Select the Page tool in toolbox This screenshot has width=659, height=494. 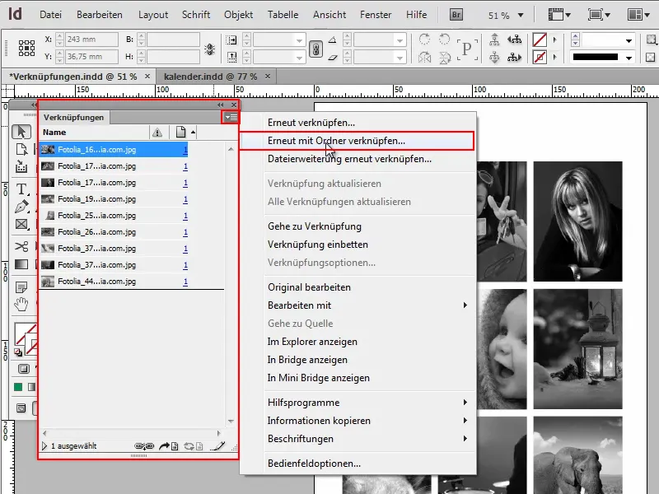(21, 149)
